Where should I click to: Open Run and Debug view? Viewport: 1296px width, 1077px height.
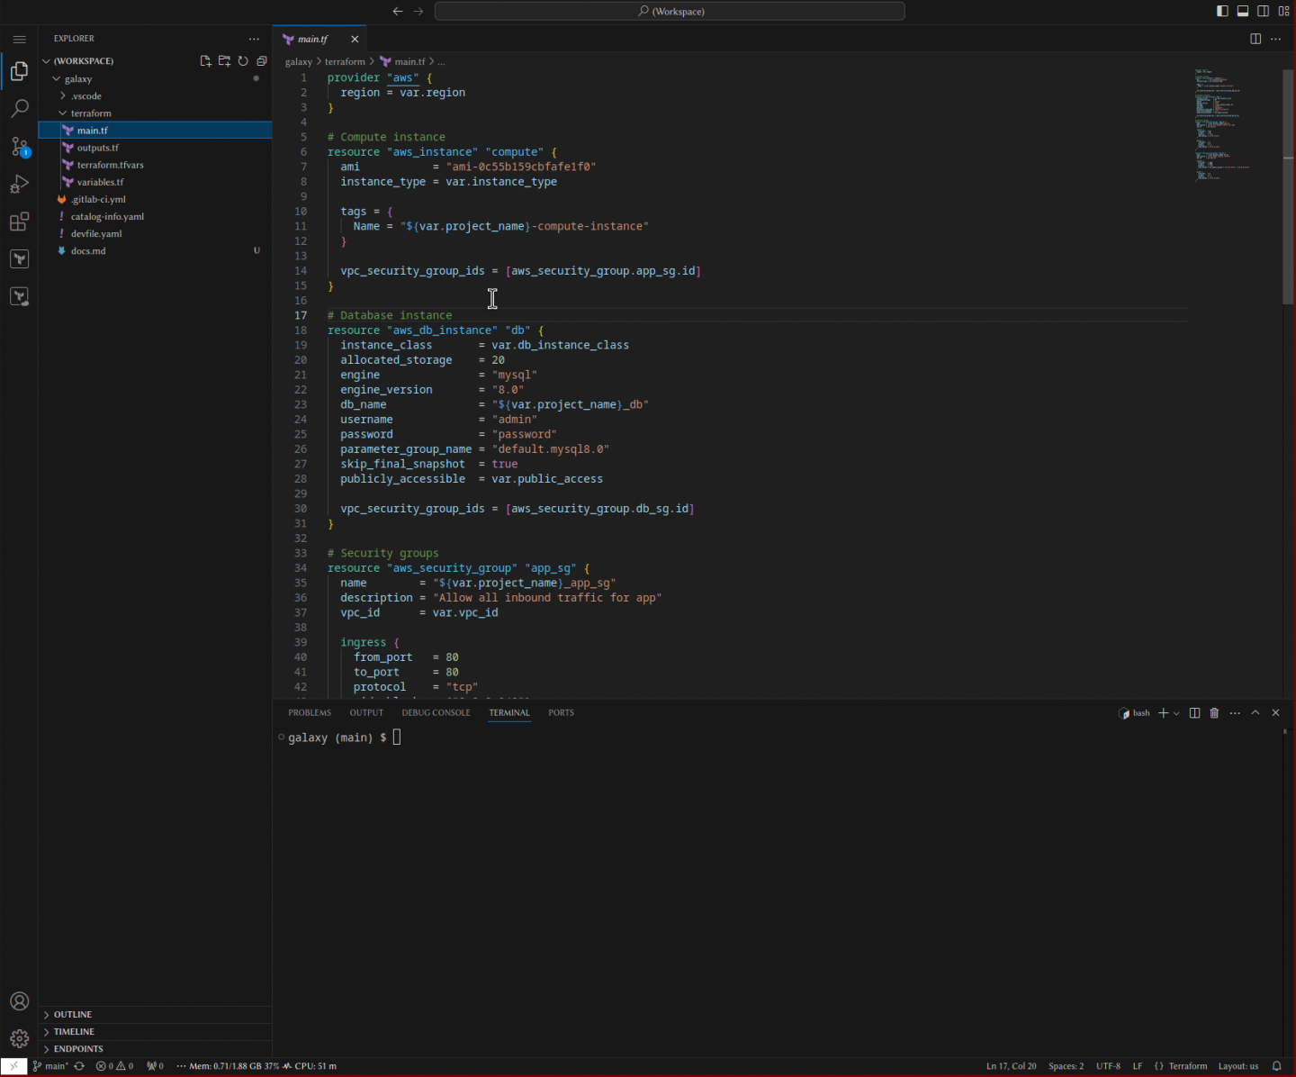[x=19, y=185]
